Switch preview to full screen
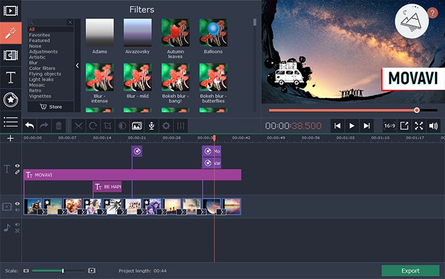 click(x=419, y=126)
